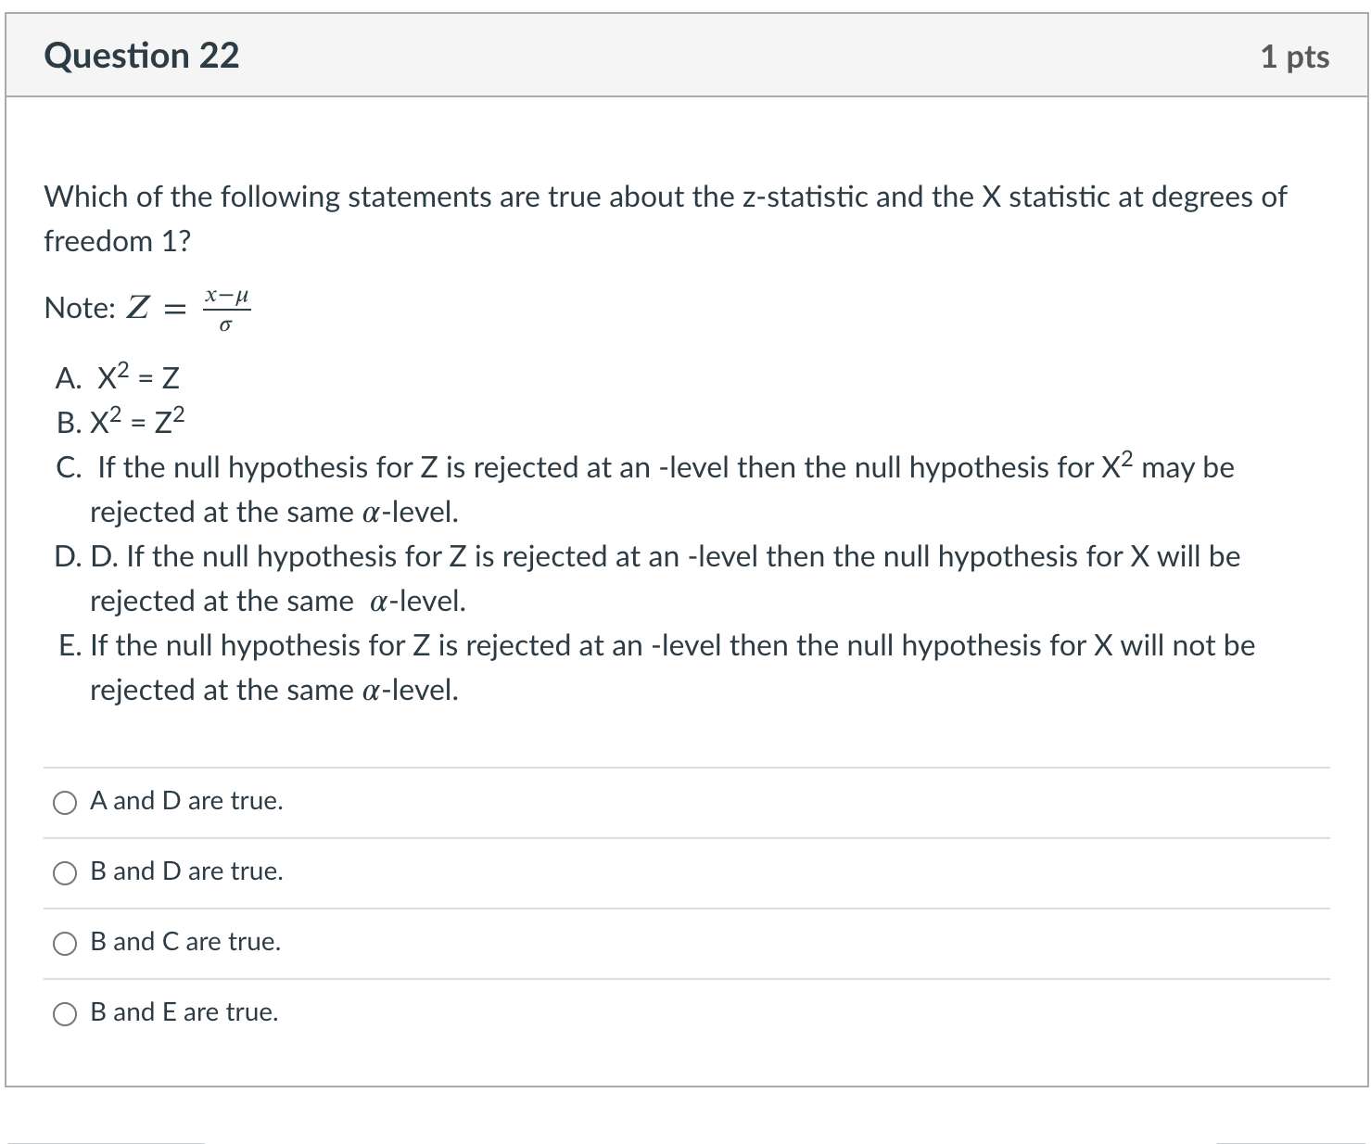The height and width of the screenshot is (1144, 1371).
Task: Select radio button for "B and D are true"
Action: [64, 872]
